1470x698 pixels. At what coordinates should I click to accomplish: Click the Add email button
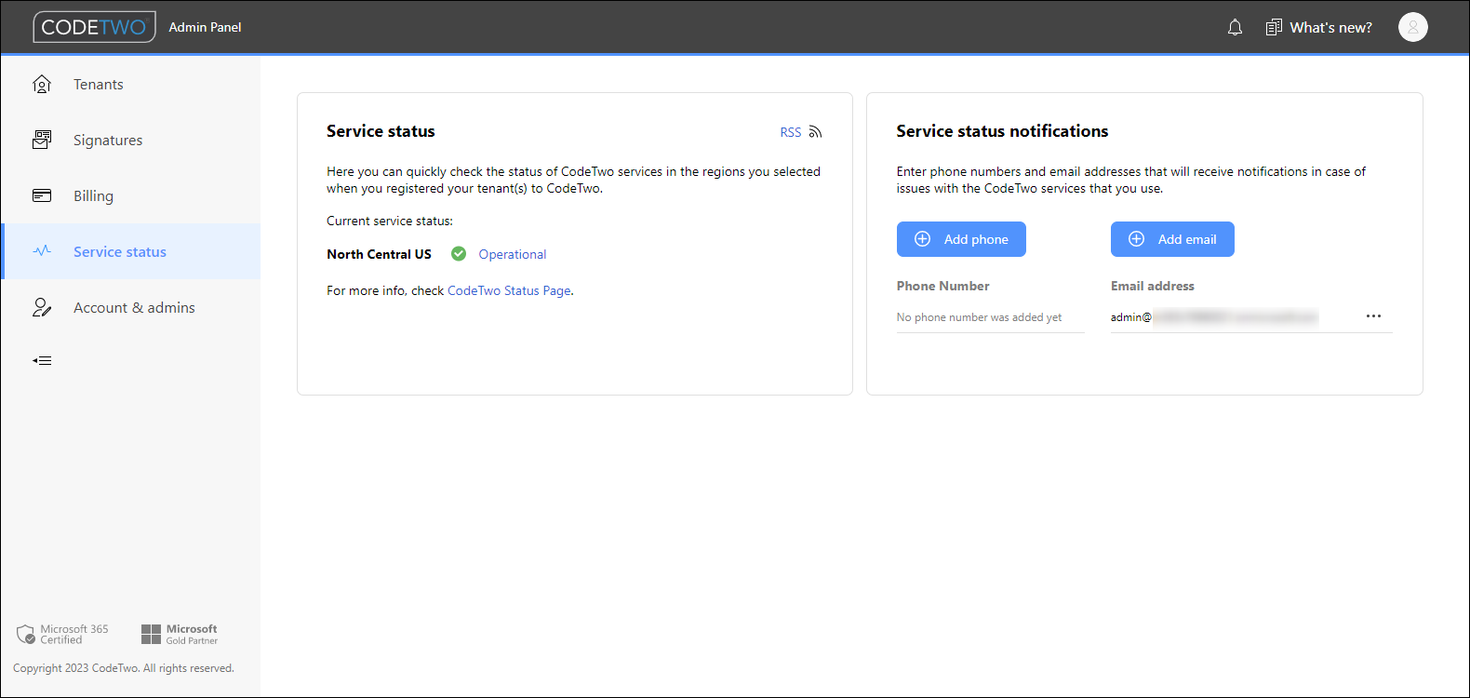(1172, 239)
